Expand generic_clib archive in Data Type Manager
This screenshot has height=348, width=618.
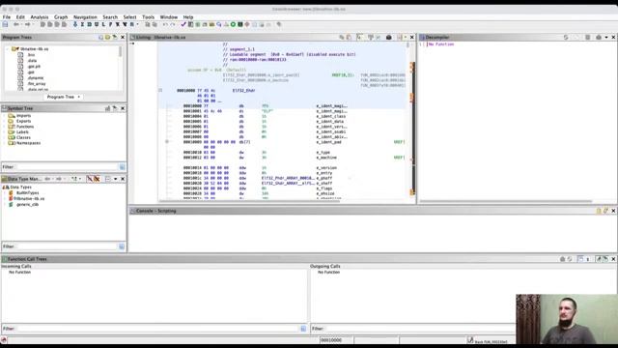pos(4,205)
